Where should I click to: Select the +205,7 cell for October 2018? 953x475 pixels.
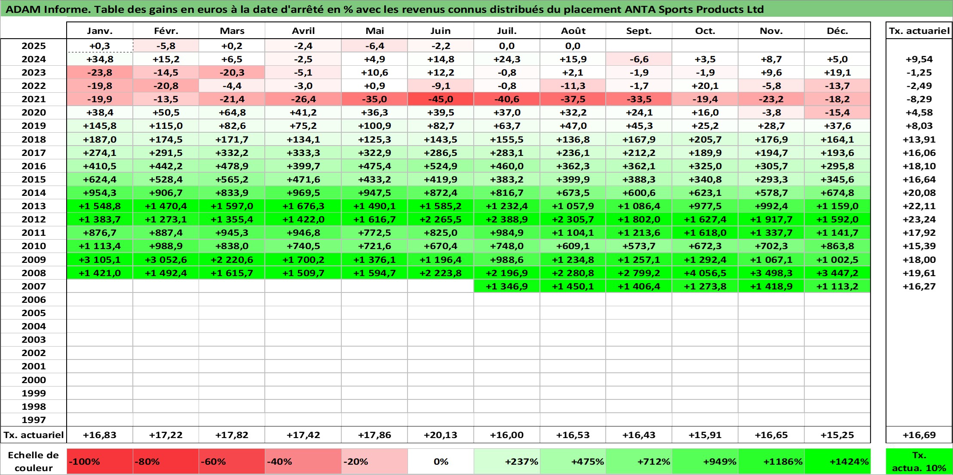(705, 139)
